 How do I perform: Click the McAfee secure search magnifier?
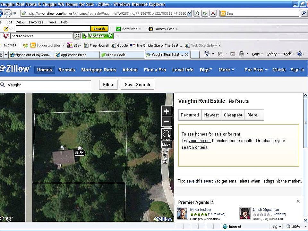tap(77, 36)
